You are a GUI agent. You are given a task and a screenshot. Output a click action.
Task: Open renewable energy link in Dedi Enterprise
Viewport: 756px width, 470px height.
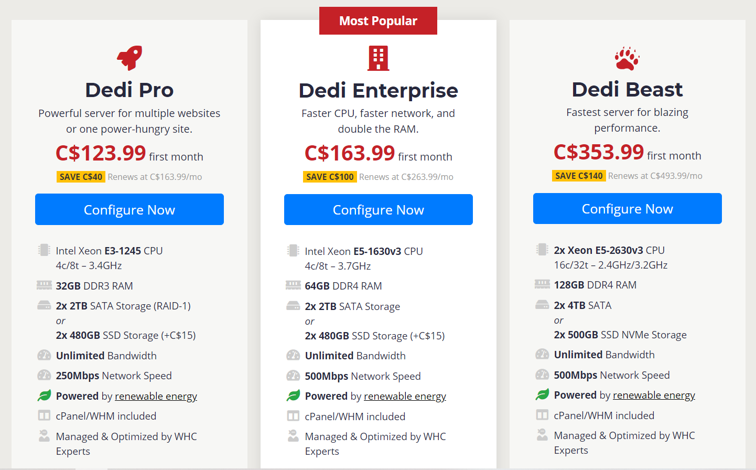(x=405, y=396)
